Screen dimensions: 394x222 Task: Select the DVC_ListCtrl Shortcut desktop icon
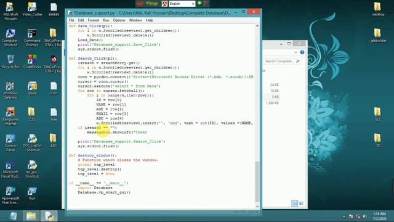32,142
